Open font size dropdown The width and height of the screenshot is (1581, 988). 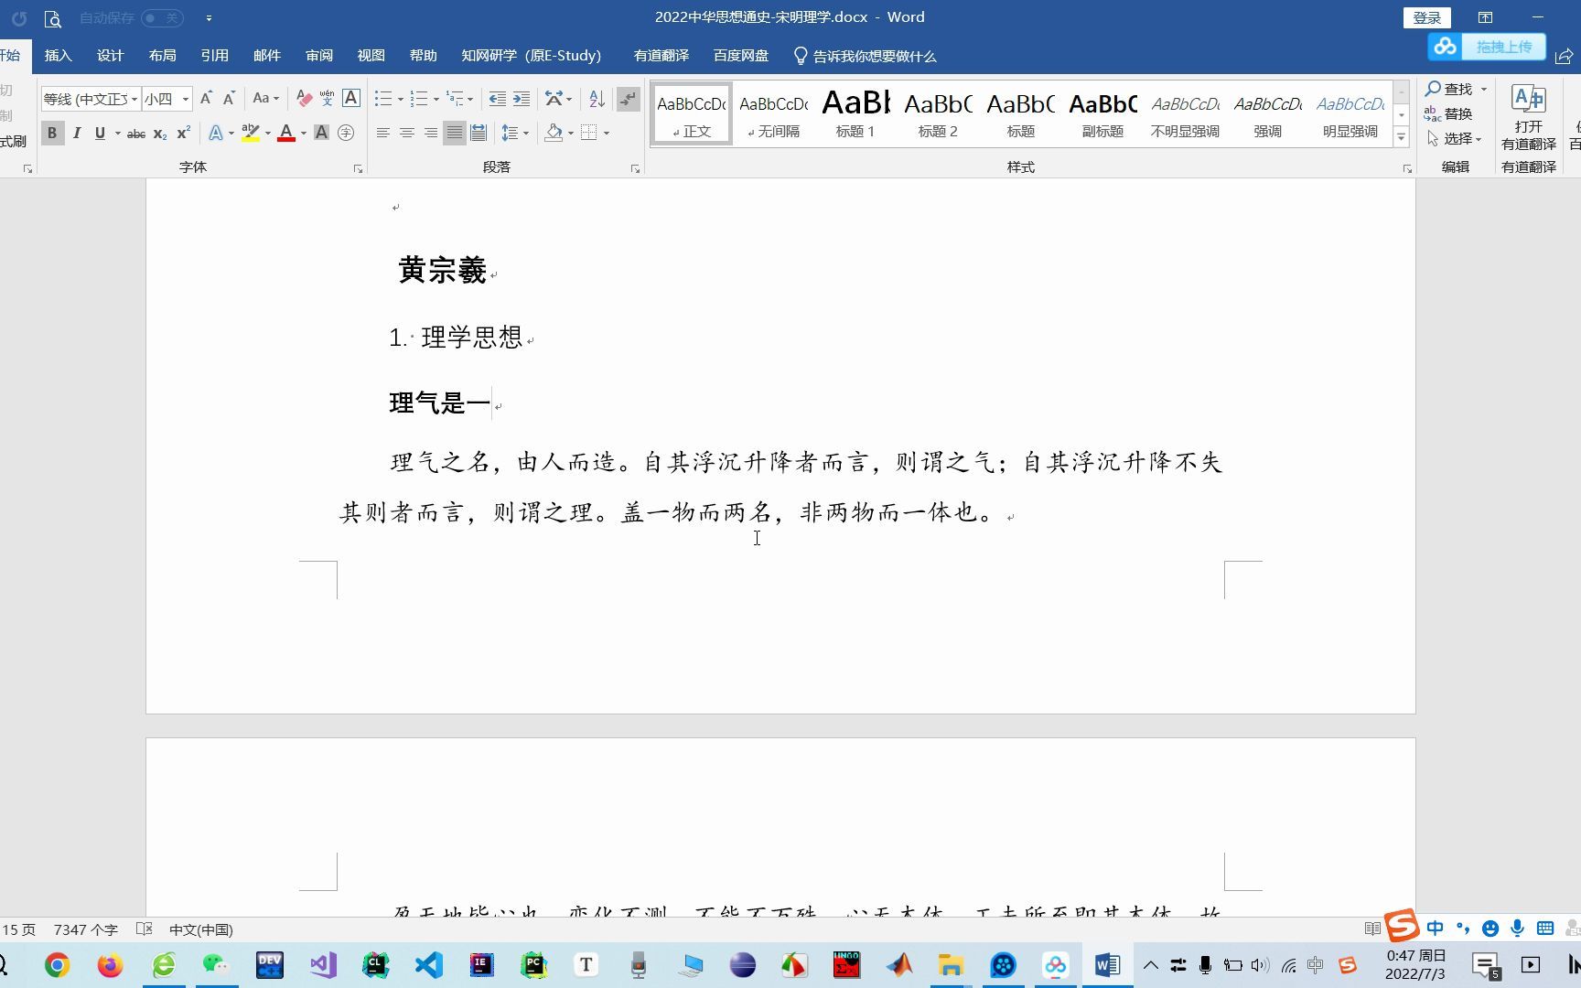(x=185, y=99)
